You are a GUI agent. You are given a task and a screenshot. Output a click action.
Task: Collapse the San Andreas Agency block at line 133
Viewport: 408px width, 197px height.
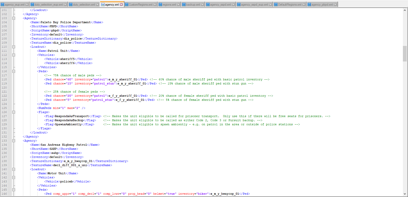(14, 141)
